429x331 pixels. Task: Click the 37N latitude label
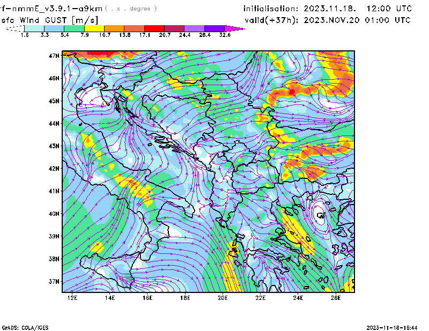pyautogui.click(x=54, y=281)
